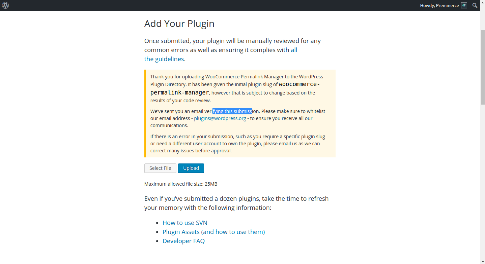Click the highlighted 'fying this submiss' text
The height and width of the screenshot is (264, 485).
click(x=232, y=111)
